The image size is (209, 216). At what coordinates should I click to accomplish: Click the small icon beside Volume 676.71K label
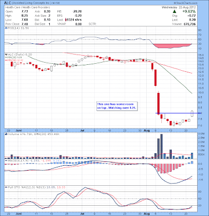pyautogui.click(x=5, y=134)
